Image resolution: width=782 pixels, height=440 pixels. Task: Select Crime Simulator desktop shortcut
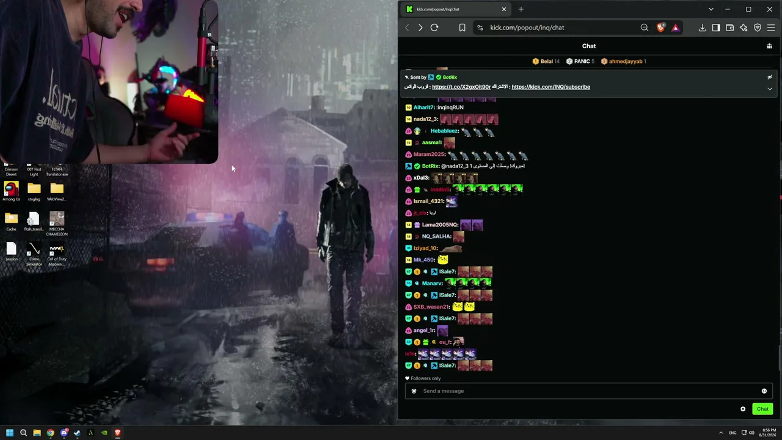click(x=34, y=254)
